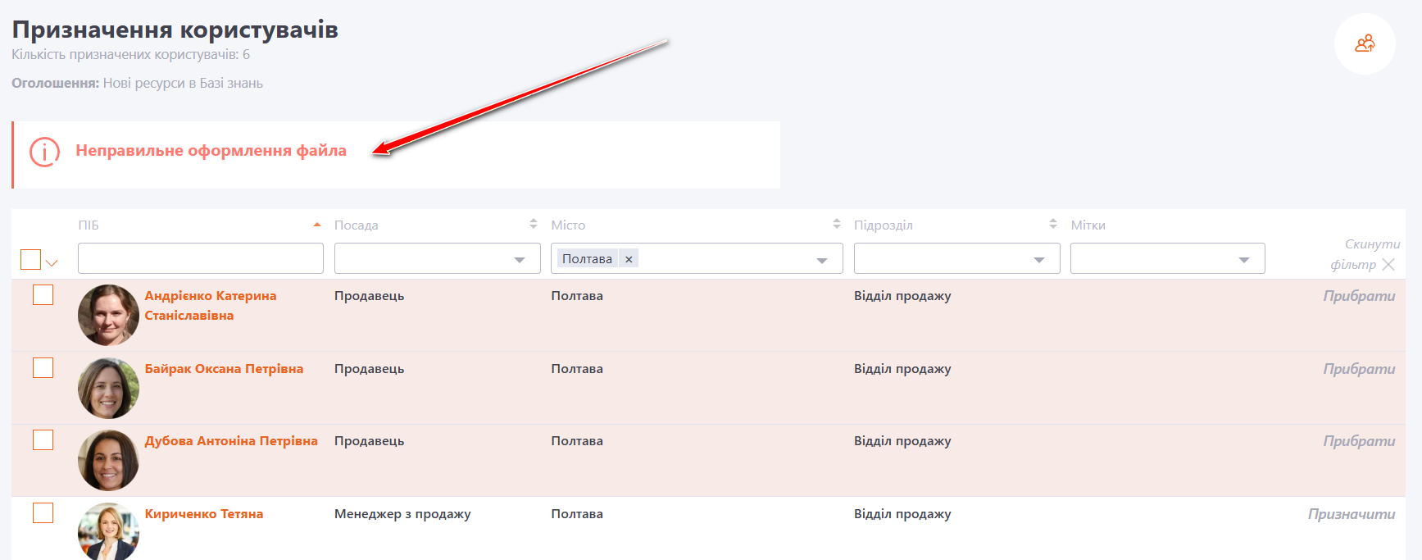Image resolution: width=1422 pixels, height=560 pixels.
Task: Click the assign users icon button
Action: pyautogui.click(x=1364, y=44)
